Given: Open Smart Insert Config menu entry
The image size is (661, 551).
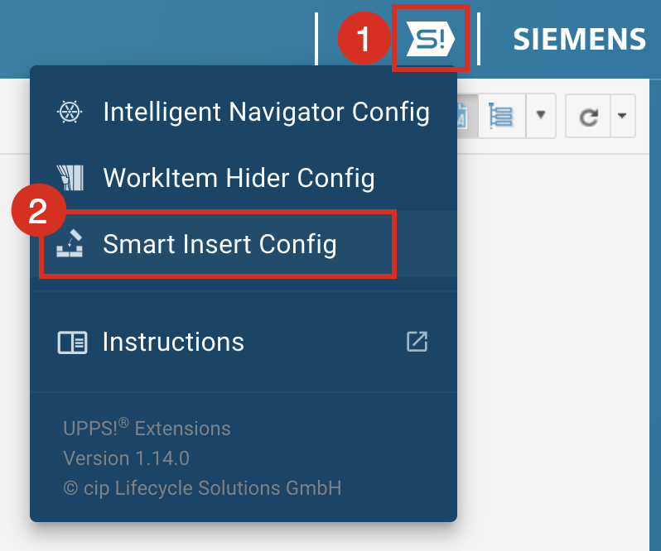Looking at the screenshot, I should pos(220,244).
